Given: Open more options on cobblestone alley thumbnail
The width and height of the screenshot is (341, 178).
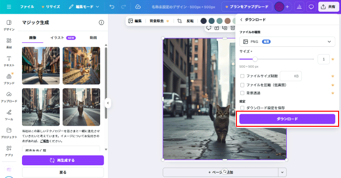Looking at the screenshot, I should coord(95,52).
